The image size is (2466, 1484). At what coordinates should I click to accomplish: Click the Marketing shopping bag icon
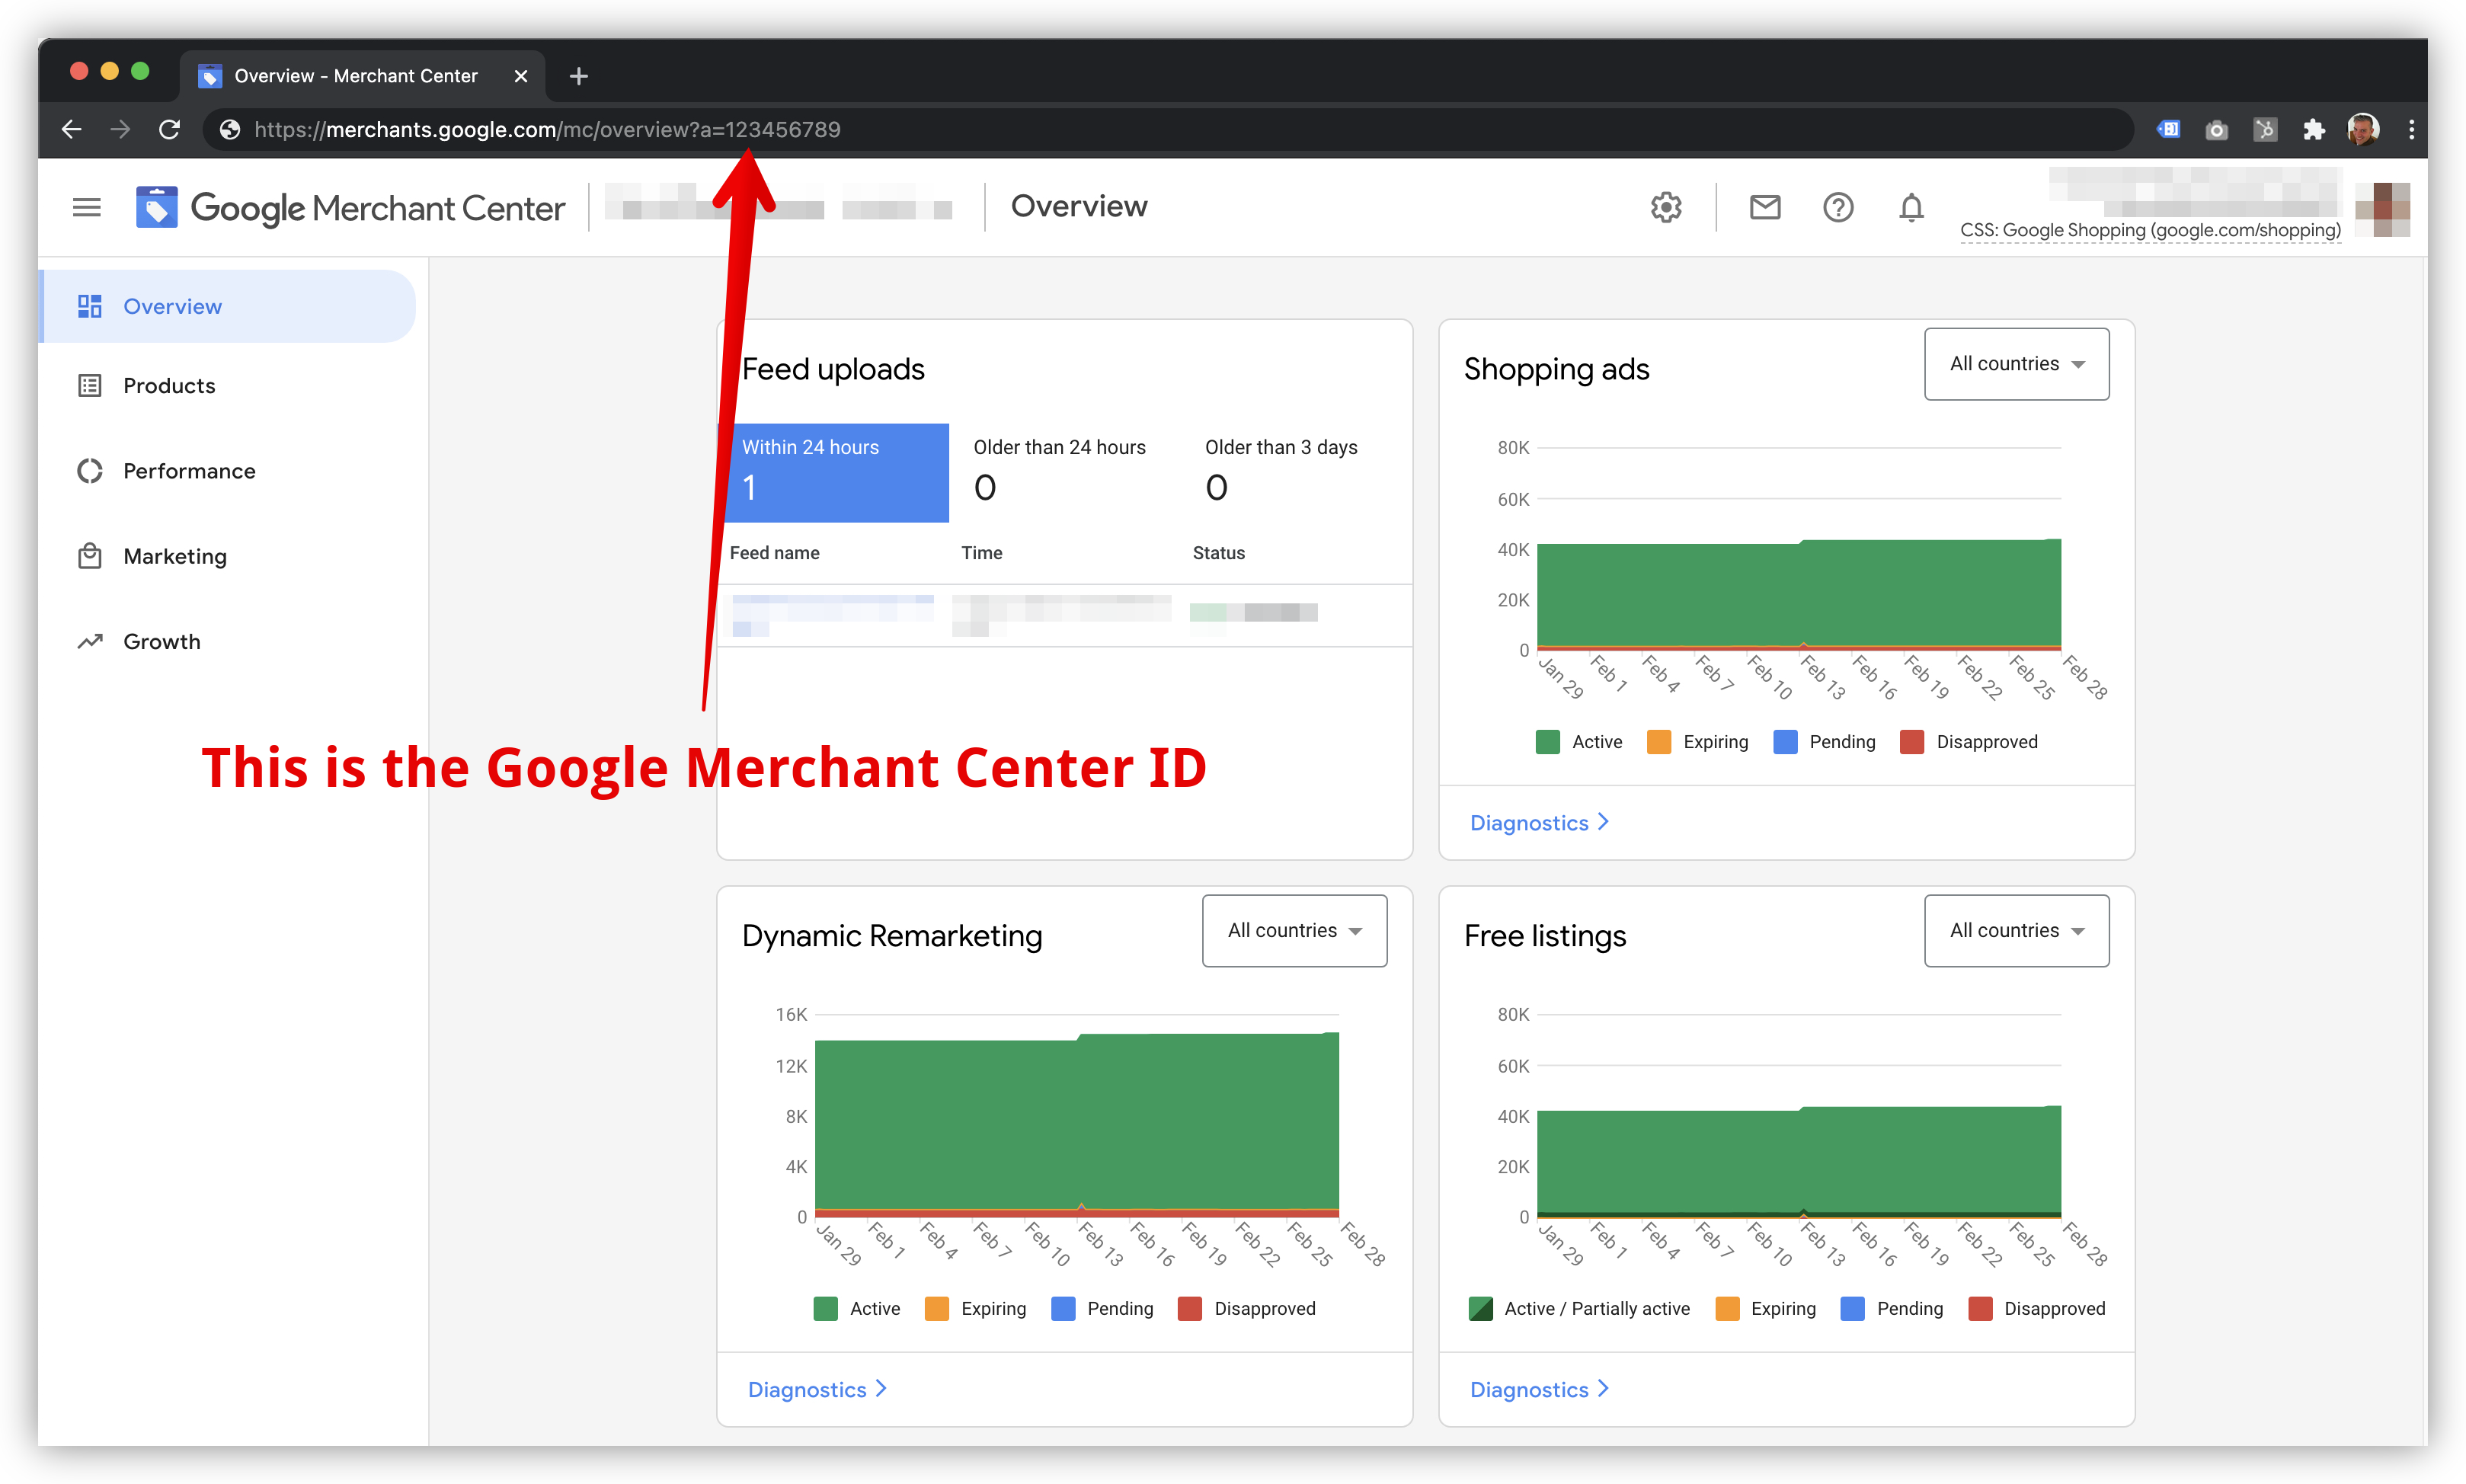[89, 555]
